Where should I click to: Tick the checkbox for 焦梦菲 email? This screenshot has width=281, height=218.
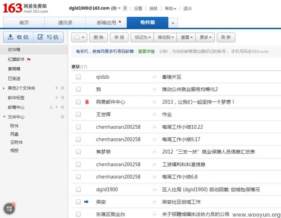pyautogui.click(x=78, y=152)
